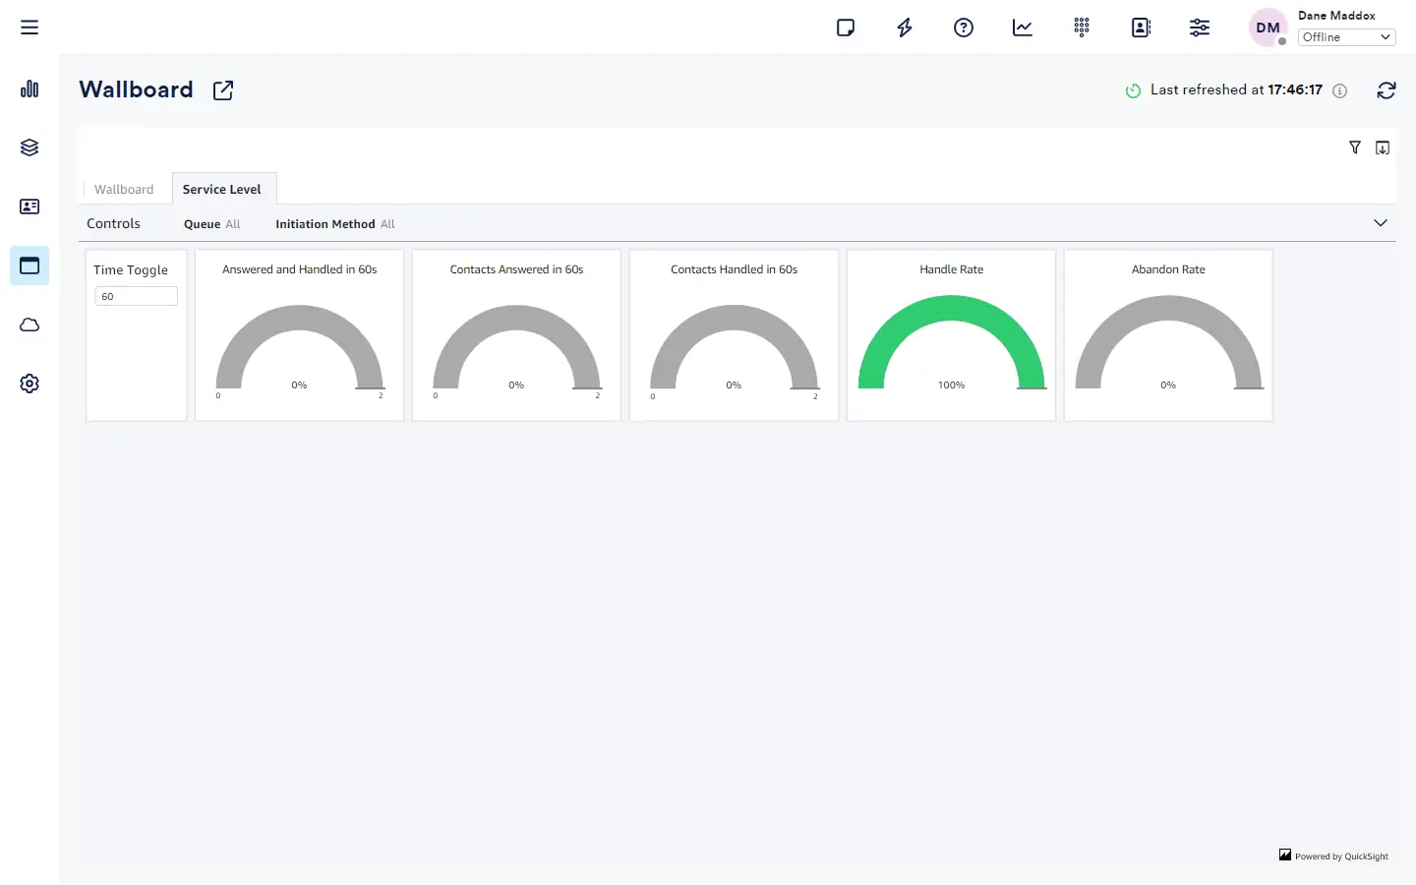Open the hamburger navigation menu

(x=29, y=28)
